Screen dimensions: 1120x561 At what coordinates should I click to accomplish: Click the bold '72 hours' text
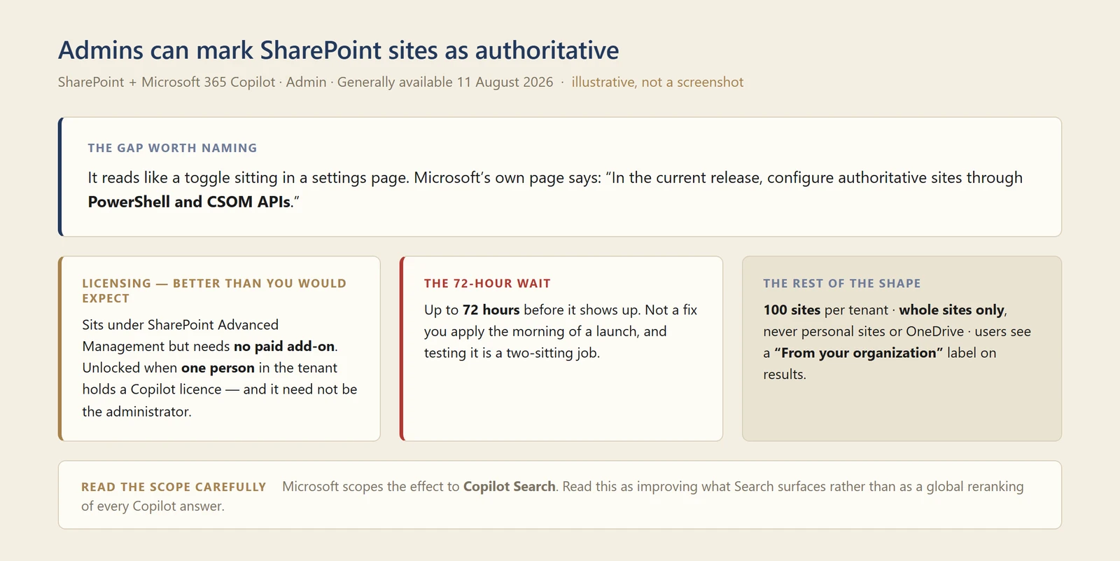[x=491, y=310]
